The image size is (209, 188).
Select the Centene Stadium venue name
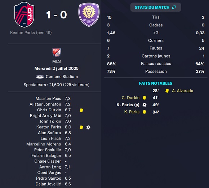tap(62, 77)
